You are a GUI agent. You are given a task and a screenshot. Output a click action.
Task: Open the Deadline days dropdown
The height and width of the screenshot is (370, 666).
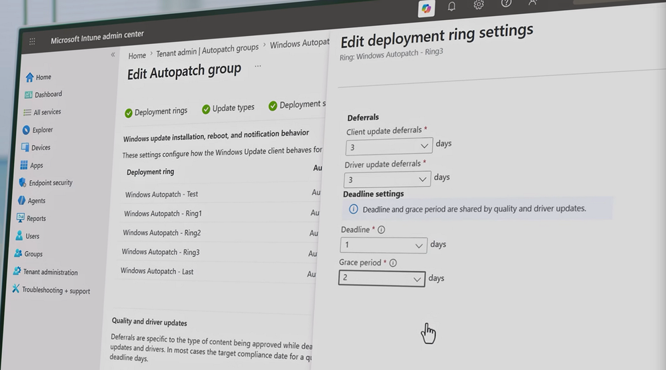[383, 245]
